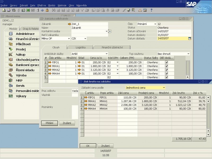Toggle partial delivery checkbox for MWA2 row
This screenshot has height=159, width=212.
pos(166,70)
